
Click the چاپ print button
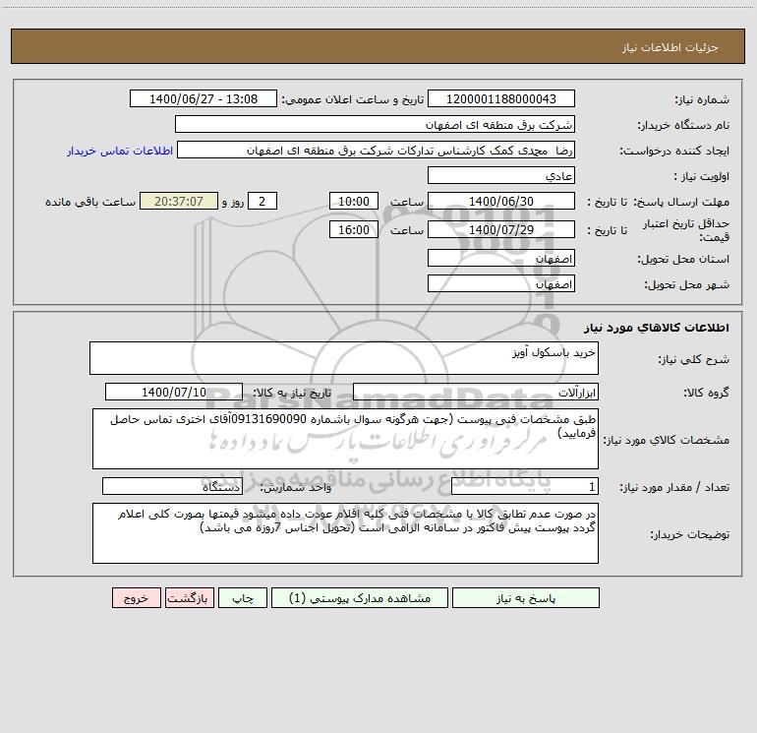243,597
